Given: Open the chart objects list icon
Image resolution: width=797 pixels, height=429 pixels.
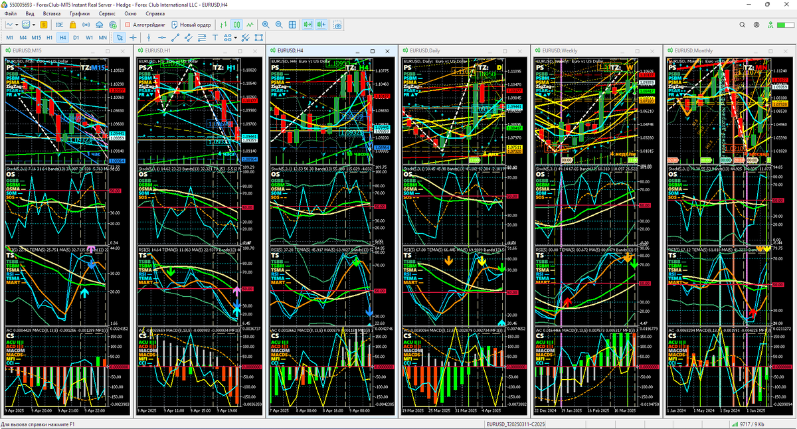Looking at the screenshot, I should pos(258,38).
